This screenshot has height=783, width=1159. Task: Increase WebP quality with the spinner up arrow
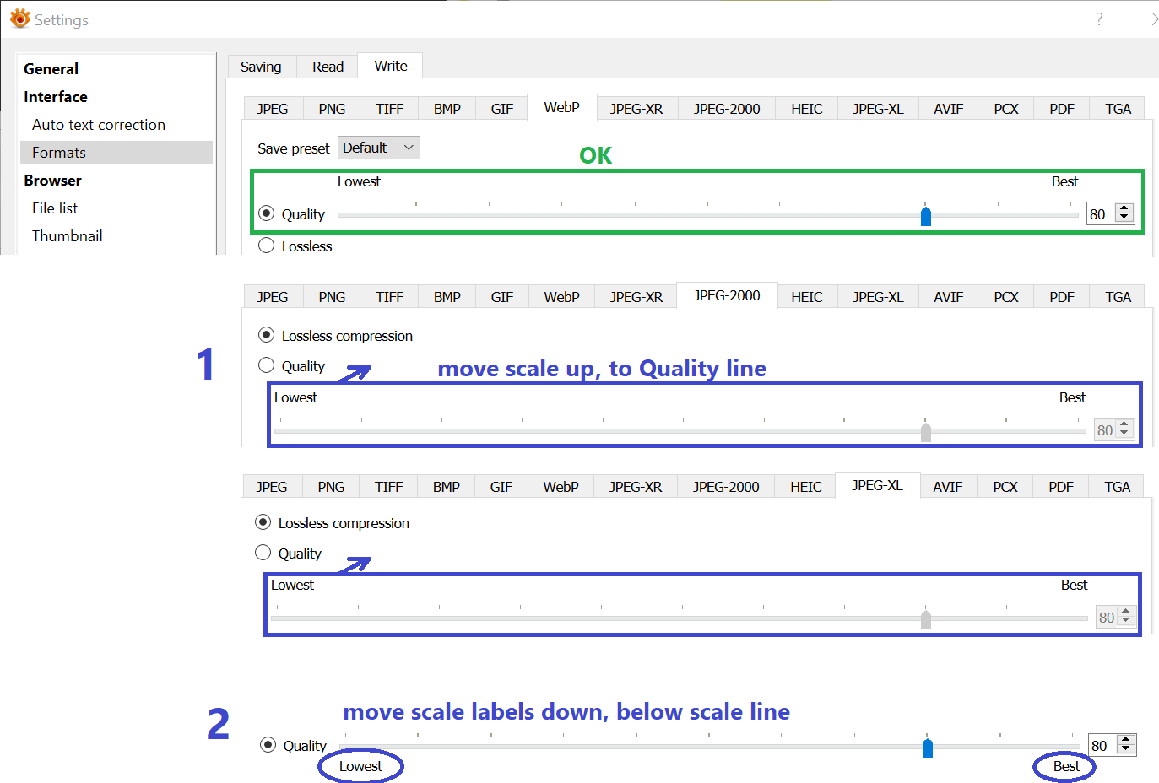pyautogui.click(x=1124, y=208)
